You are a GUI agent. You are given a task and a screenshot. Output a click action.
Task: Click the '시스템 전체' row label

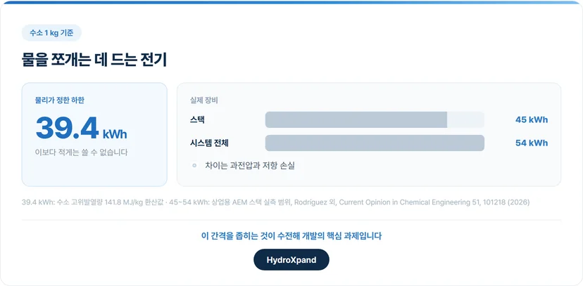coord(208,143)
